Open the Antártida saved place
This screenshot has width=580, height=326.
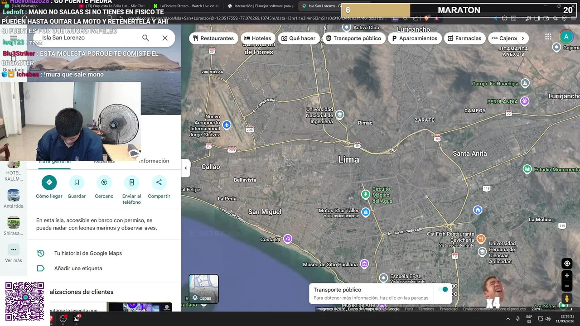tap(14, 199)
